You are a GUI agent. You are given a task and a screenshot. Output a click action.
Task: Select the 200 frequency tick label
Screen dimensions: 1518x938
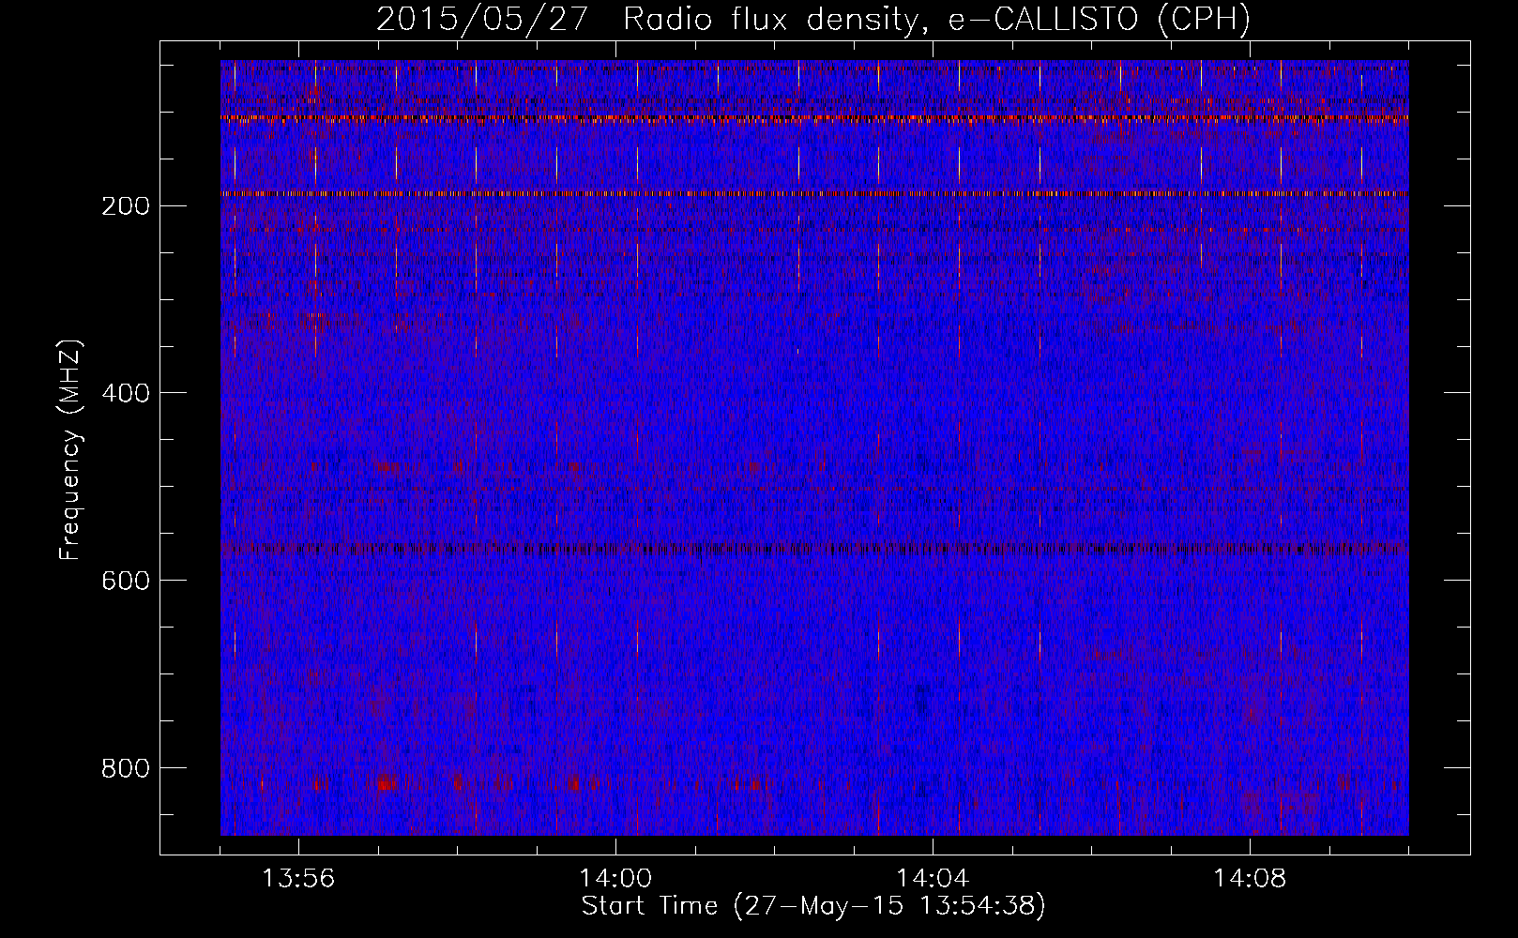pos(125,206)
